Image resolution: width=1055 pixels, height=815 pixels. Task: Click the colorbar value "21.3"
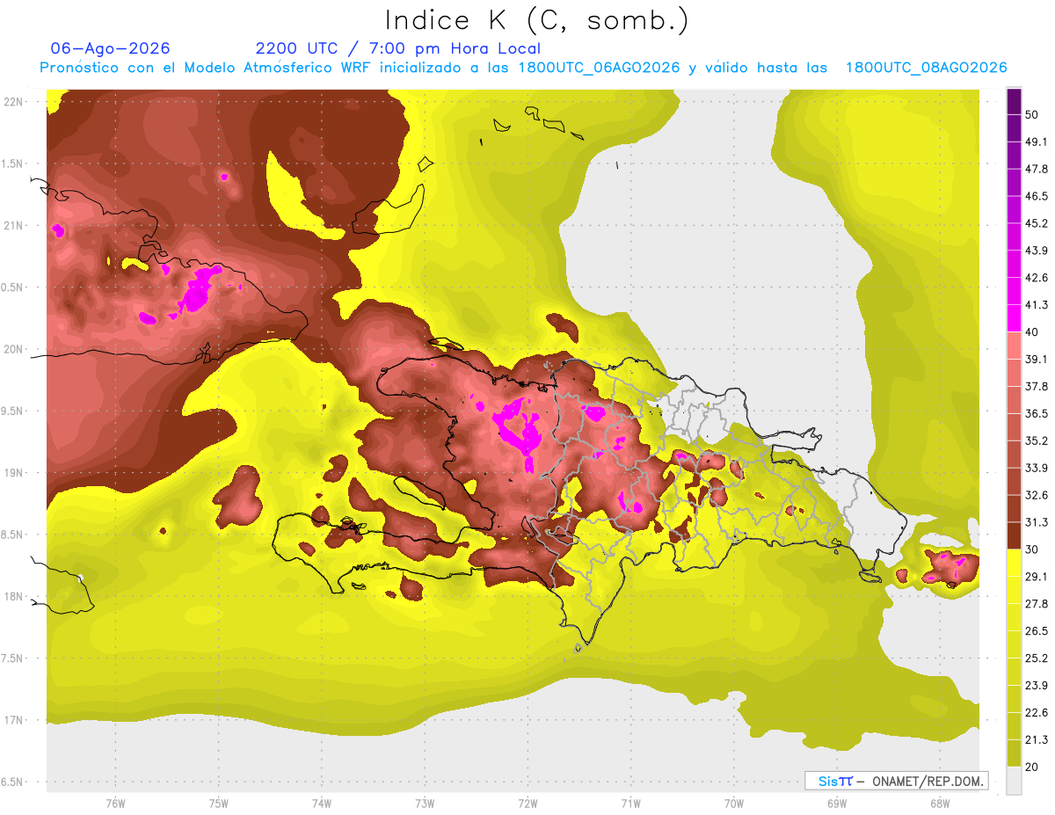[1037, 740]
